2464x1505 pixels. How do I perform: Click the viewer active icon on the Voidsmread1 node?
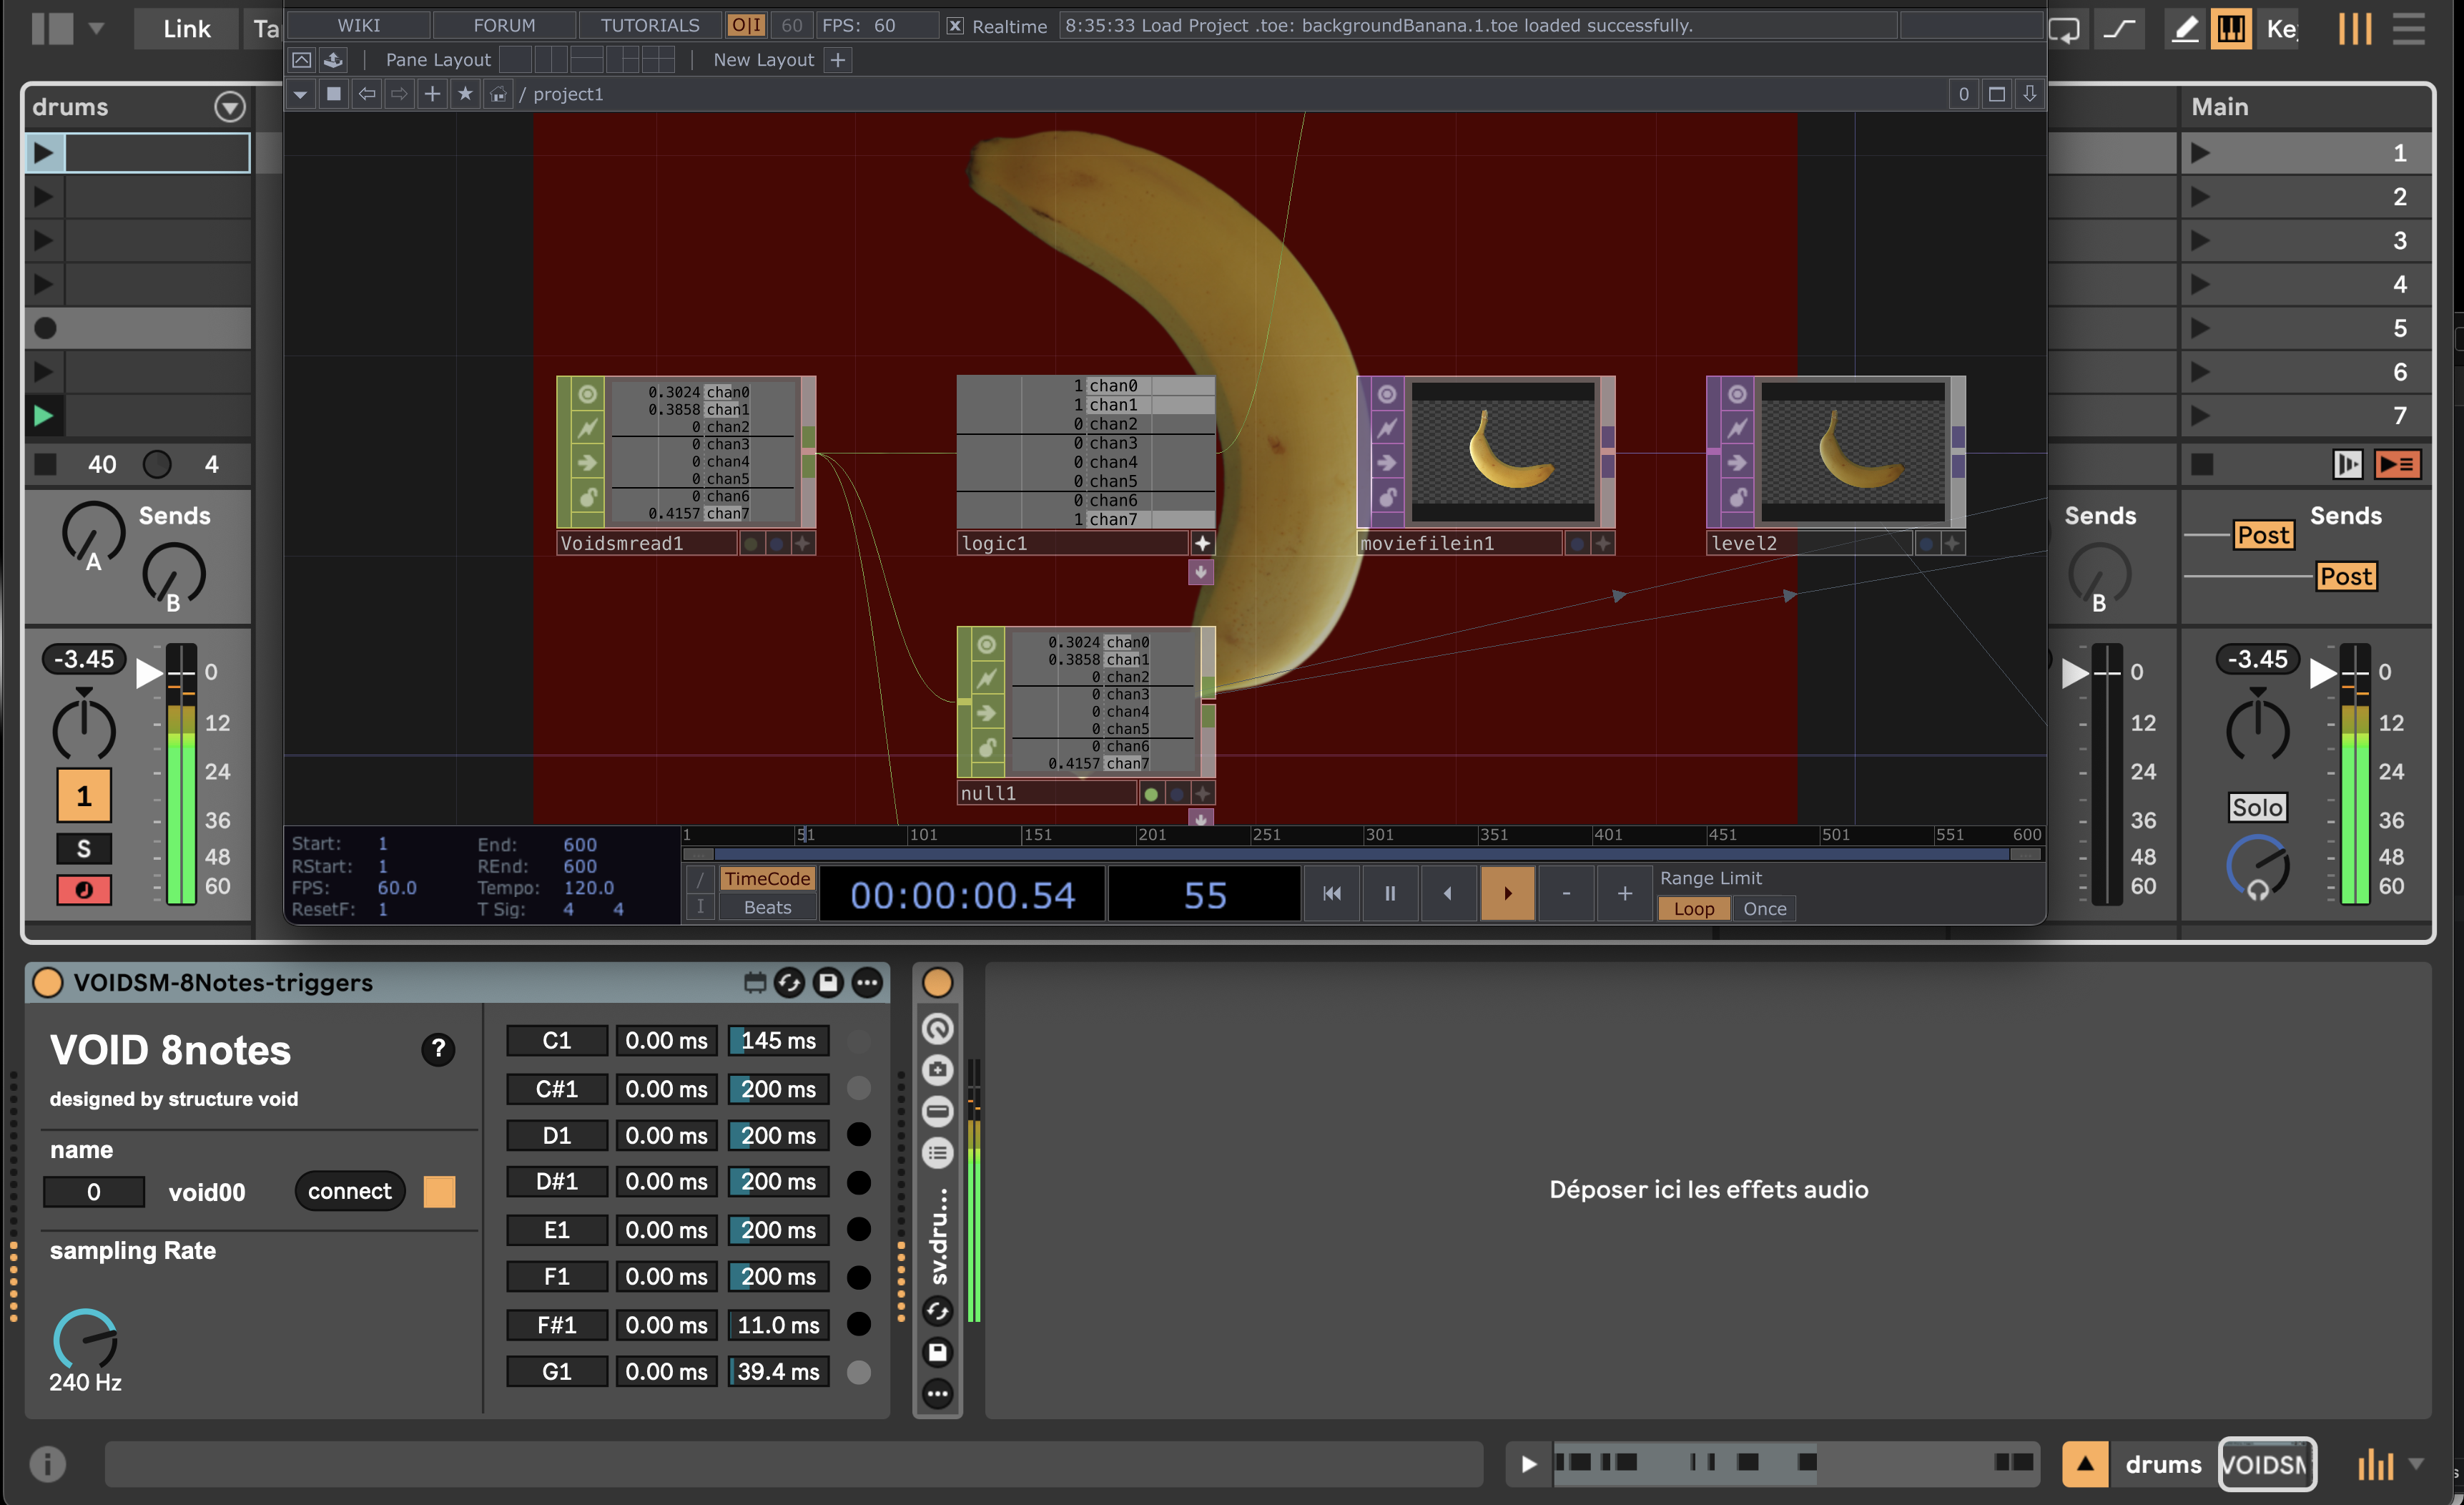[587, 394]
